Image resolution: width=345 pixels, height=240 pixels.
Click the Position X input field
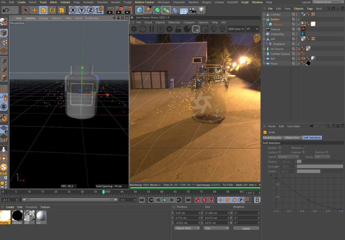[187, 213]
